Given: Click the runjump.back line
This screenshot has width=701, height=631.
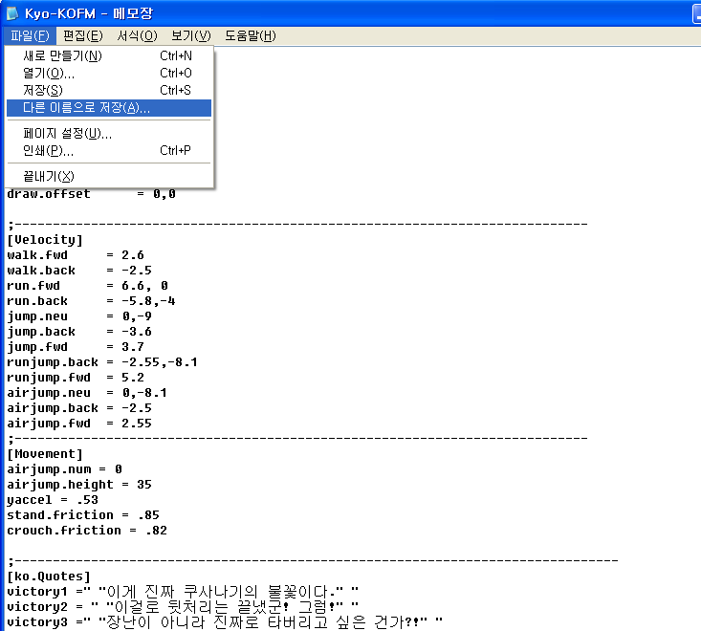Looking at the screenshot, I should [x=102, y=362].
